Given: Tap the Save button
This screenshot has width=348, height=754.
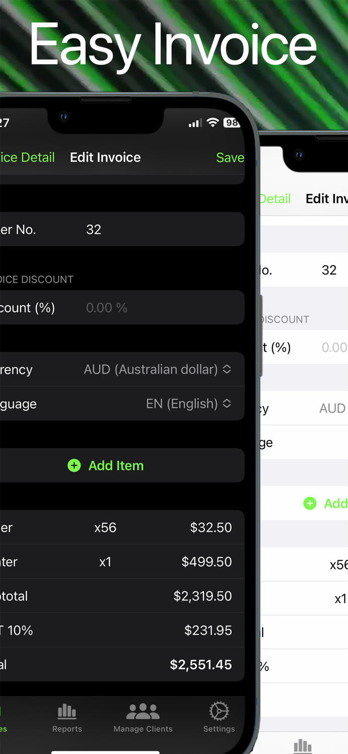Looking at the screenshot, I should coord(230,157).
